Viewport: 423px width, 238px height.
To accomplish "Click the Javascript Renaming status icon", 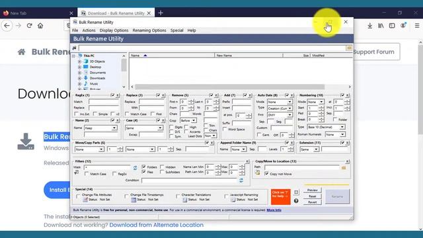I will point(233,200).
